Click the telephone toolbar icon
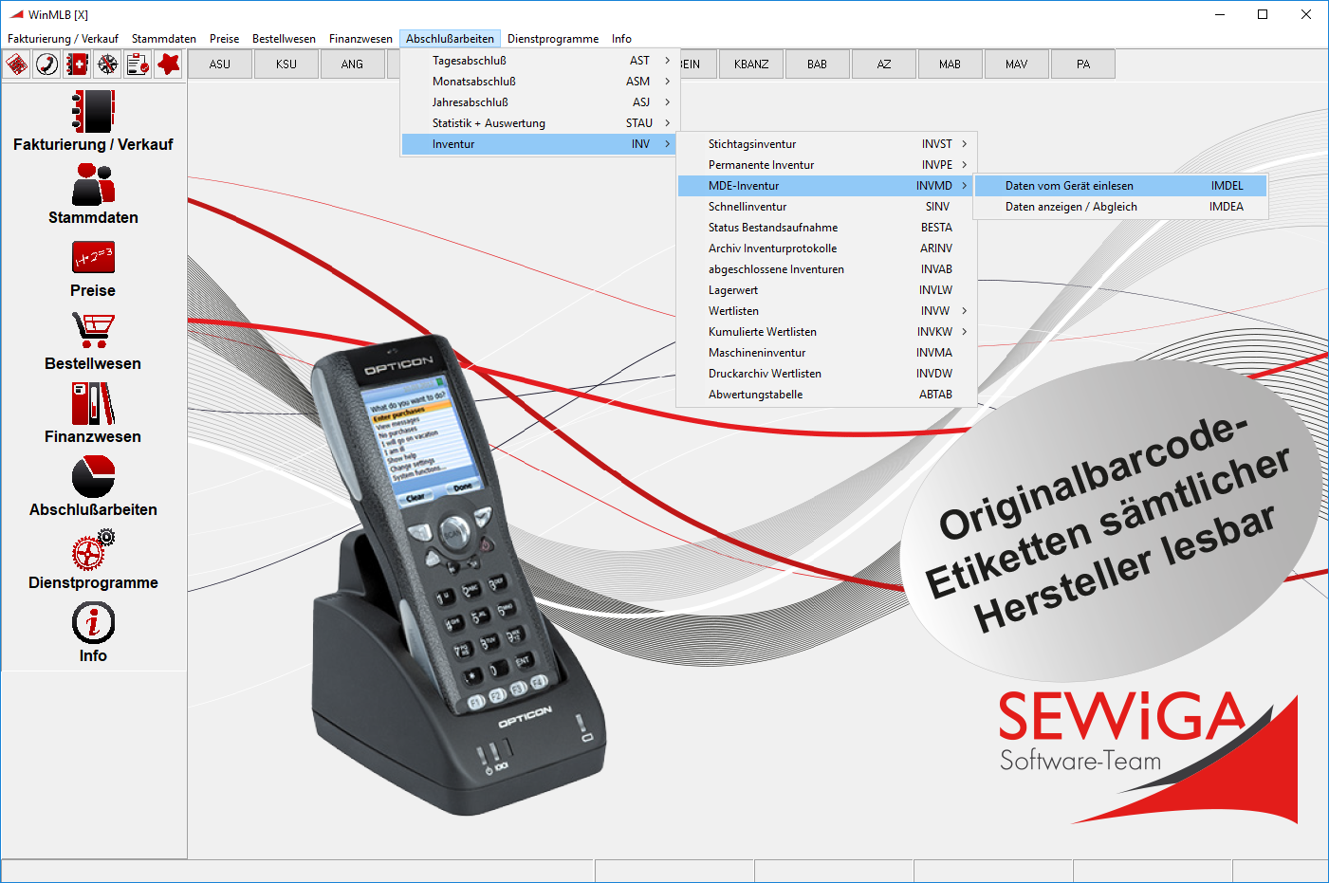The image size is (1329, 883). 47,64
